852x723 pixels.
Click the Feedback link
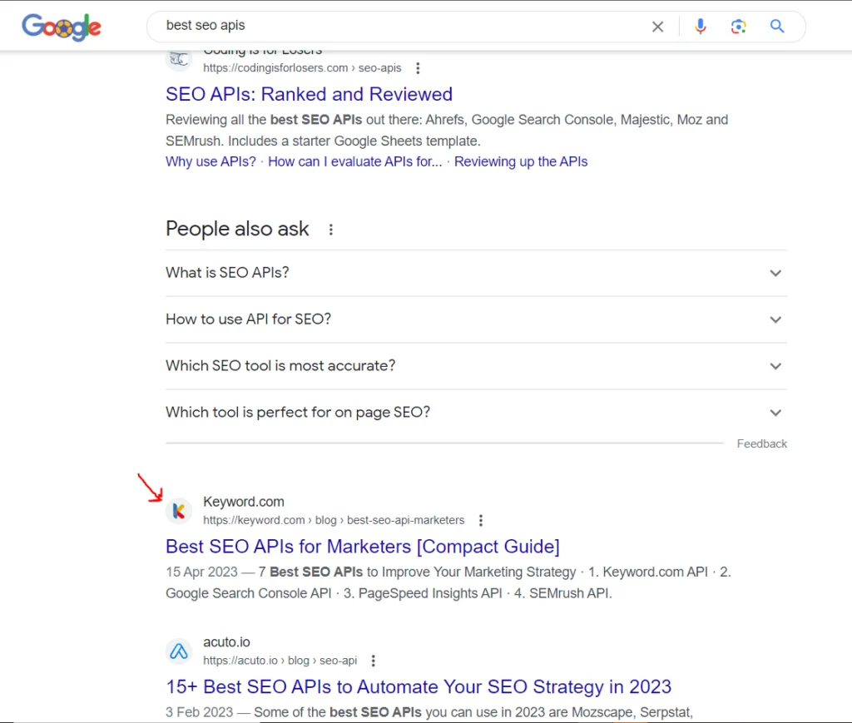click(x=761, y=443)
